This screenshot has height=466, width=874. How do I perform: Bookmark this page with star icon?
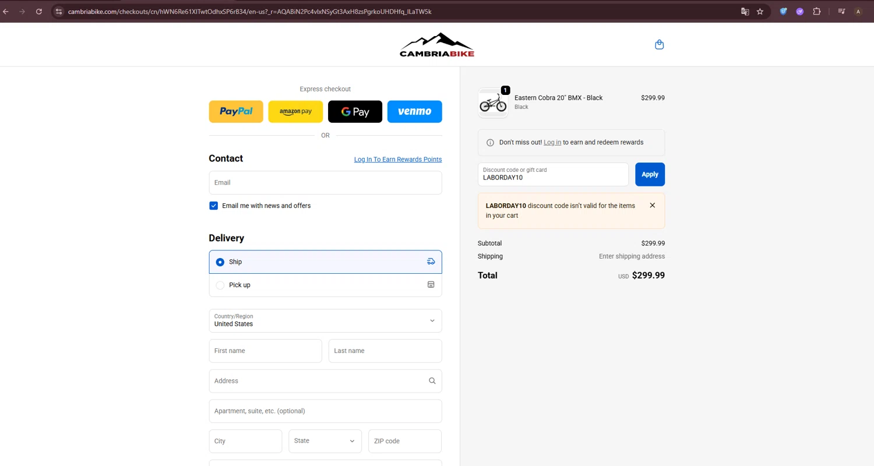pyautogui.click(x=760, y=11)
